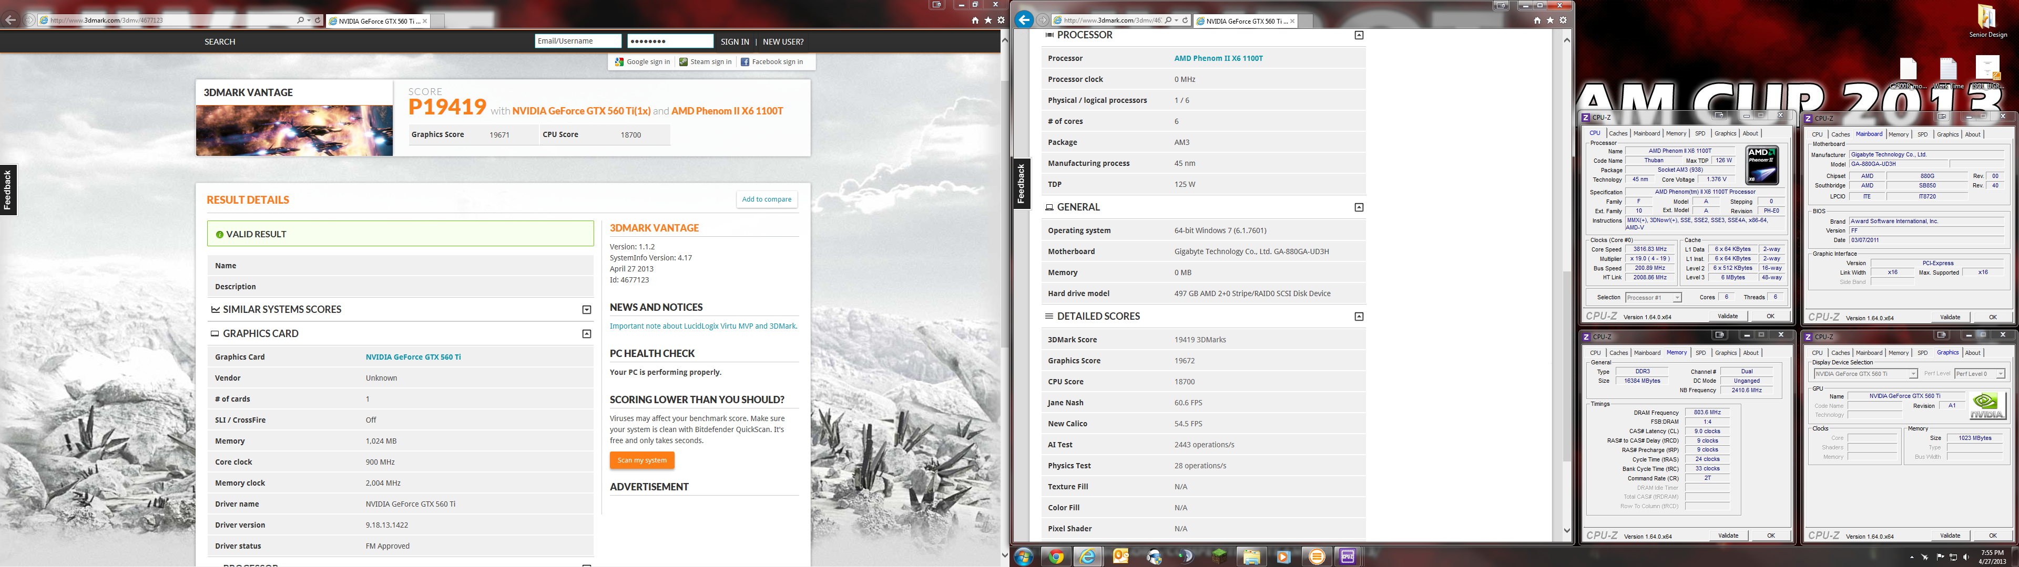This screenshot has height=567, width=2019.
Task: Collapse the Graphics Card section
Action: pyautogui.click(x=586, y=333)
